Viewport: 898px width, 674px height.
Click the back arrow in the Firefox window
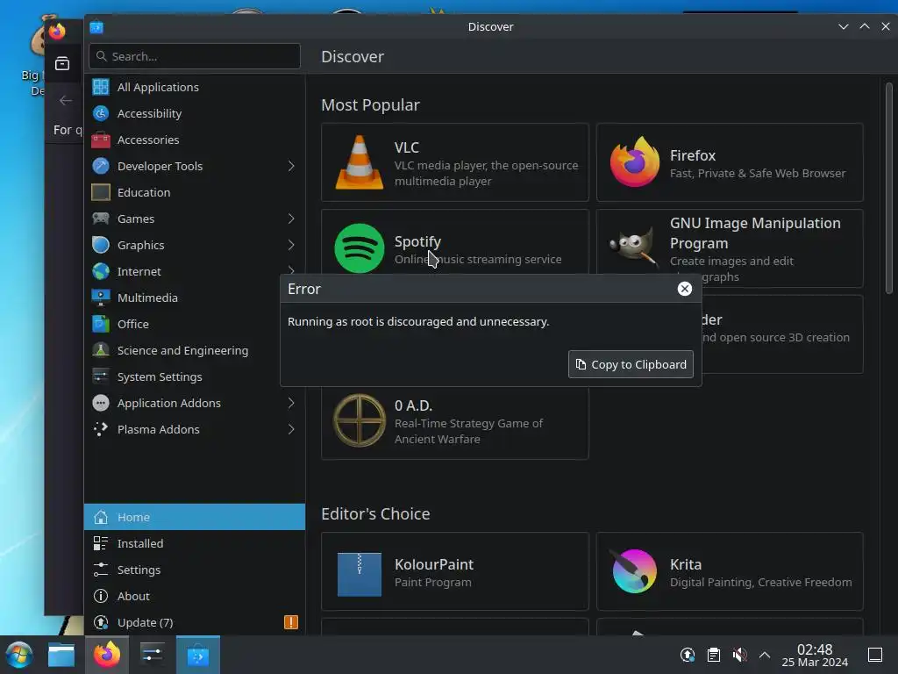point(66,100)
